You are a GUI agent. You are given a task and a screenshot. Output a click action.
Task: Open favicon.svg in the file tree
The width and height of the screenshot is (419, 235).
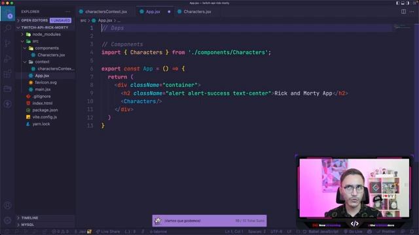[46, 83]
